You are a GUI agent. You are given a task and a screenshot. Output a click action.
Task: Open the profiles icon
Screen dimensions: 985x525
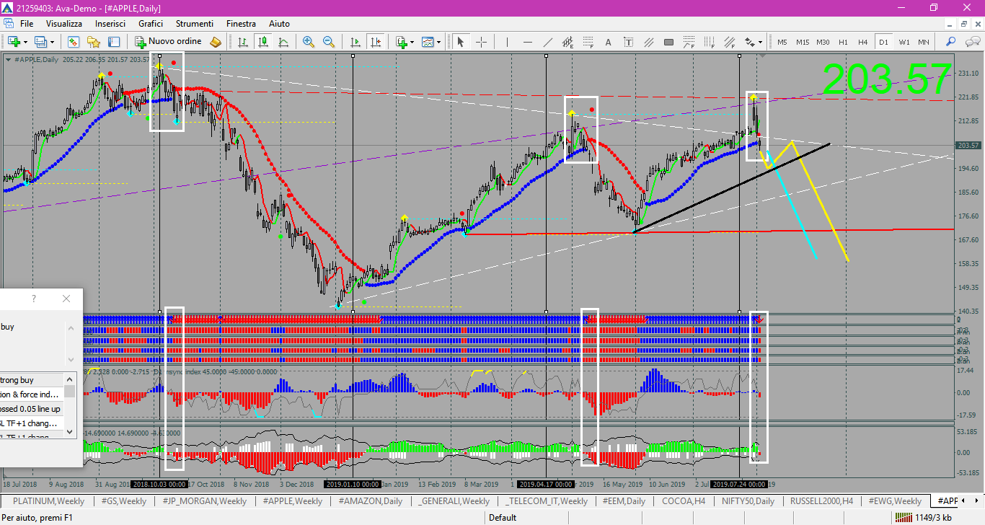pos(40,41)
